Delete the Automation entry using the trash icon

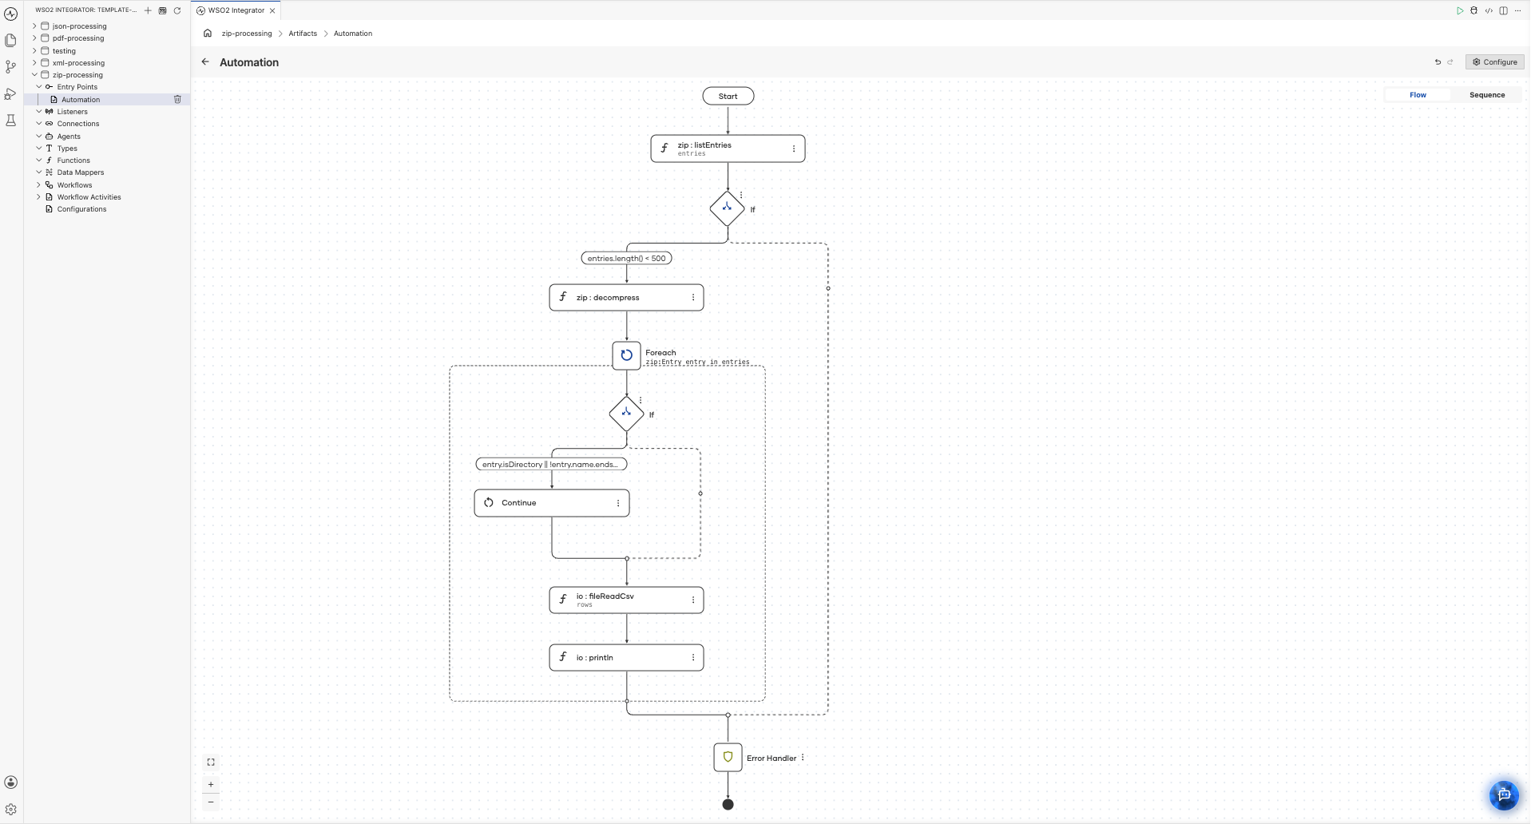pyautogui.click(x=177, y=100)
